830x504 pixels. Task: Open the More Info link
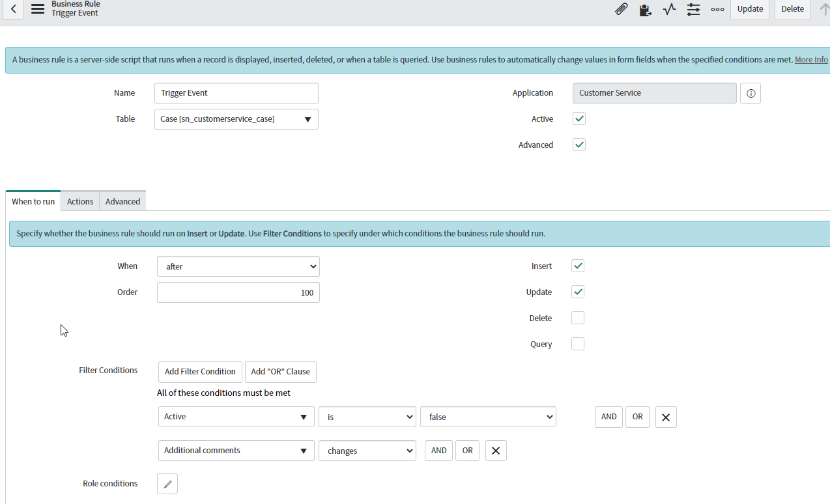coord(811,59)
